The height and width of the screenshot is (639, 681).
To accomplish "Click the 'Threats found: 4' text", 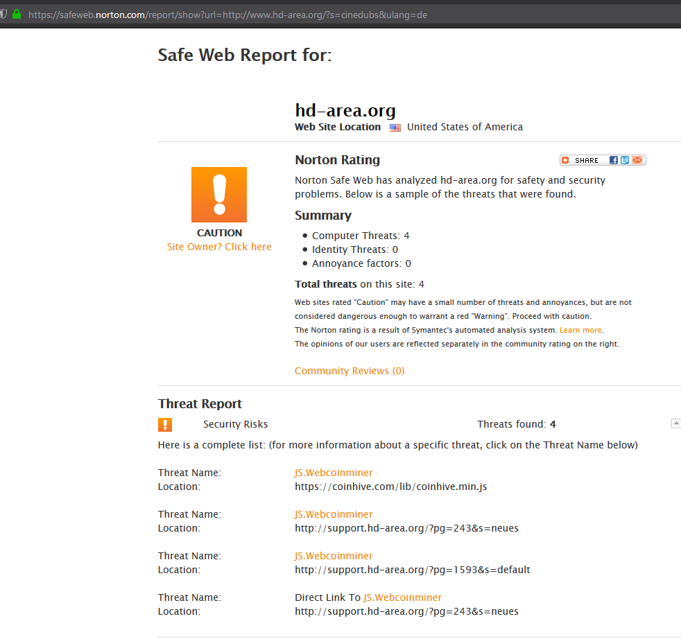I will [x=517, y=424].
